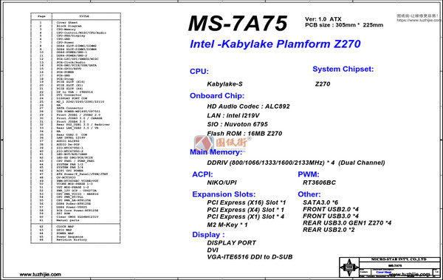This screenshot has width=443, height=280.
Task: Select the 'DVI' display line
Action: click(213, 250)
